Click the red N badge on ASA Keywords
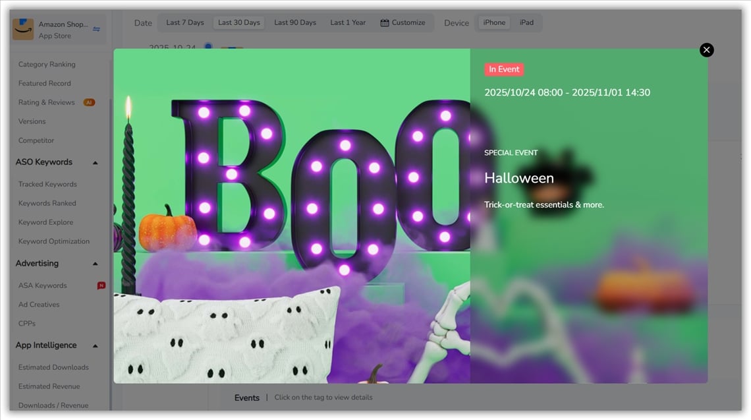This screenshot has width=751, height=420. click(101, 285)
